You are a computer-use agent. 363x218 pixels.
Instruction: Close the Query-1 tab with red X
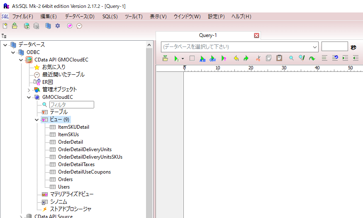(x=256, y=35)
